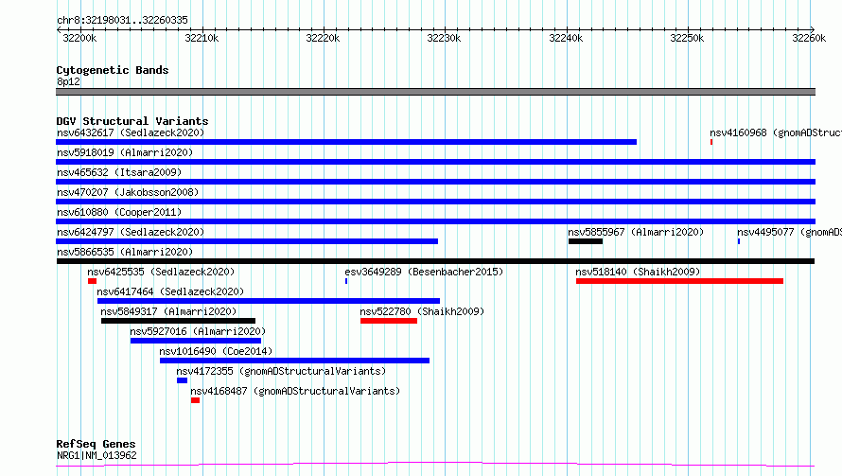Viewport: 842px width, 476px height.
Task: Select the blue nsv5927016 (Almarri2020) bar
Action: pyautogui.click(x=196, y=342)
